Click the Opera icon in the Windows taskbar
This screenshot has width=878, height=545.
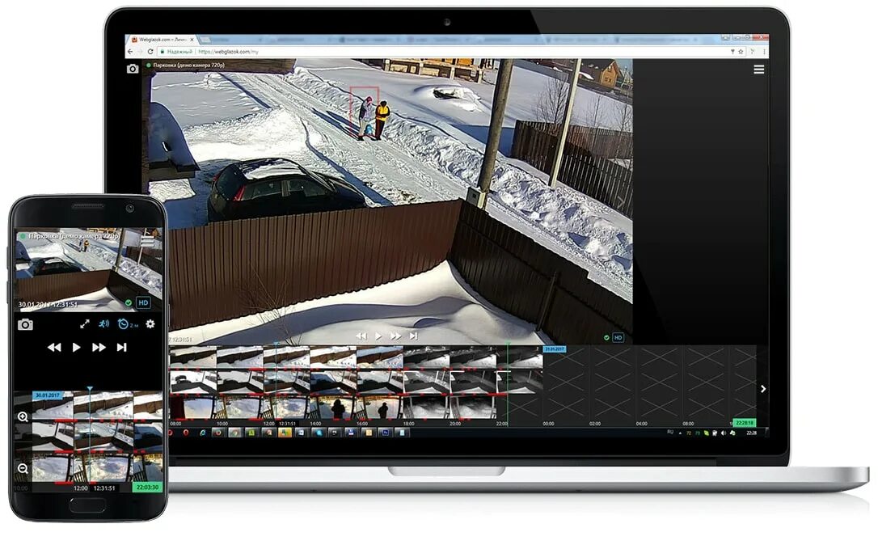pyautogui.click(x=186, y=433)
